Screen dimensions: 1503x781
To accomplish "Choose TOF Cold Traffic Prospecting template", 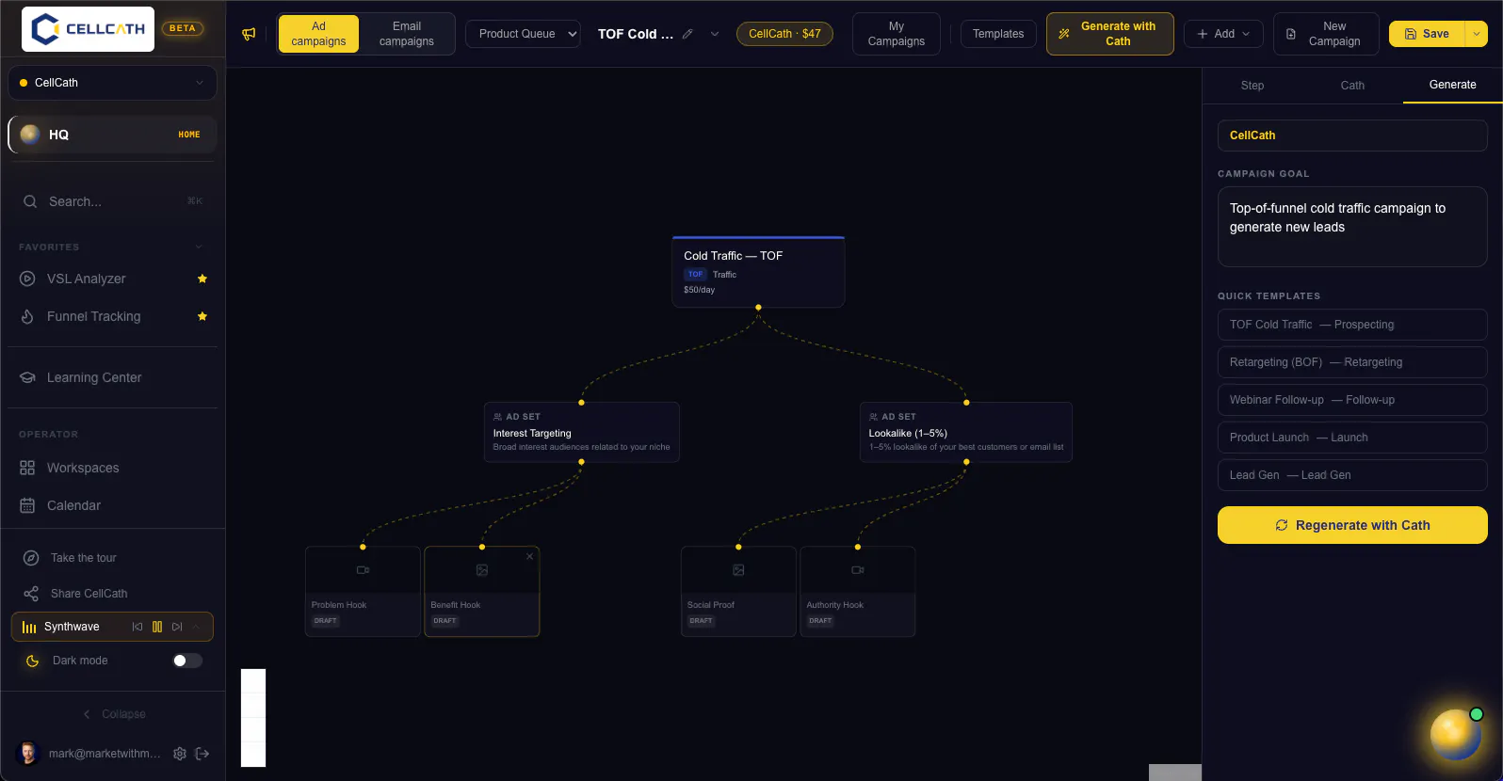I will (1352, 325).
